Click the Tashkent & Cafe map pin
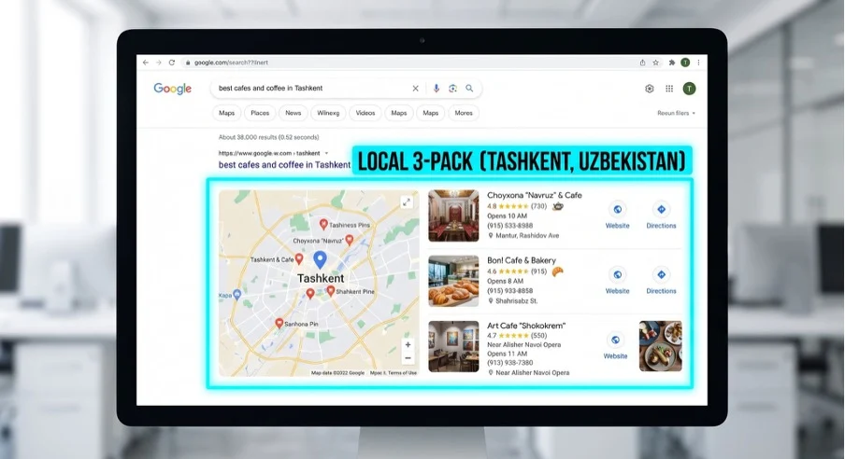 click(299, 258)
